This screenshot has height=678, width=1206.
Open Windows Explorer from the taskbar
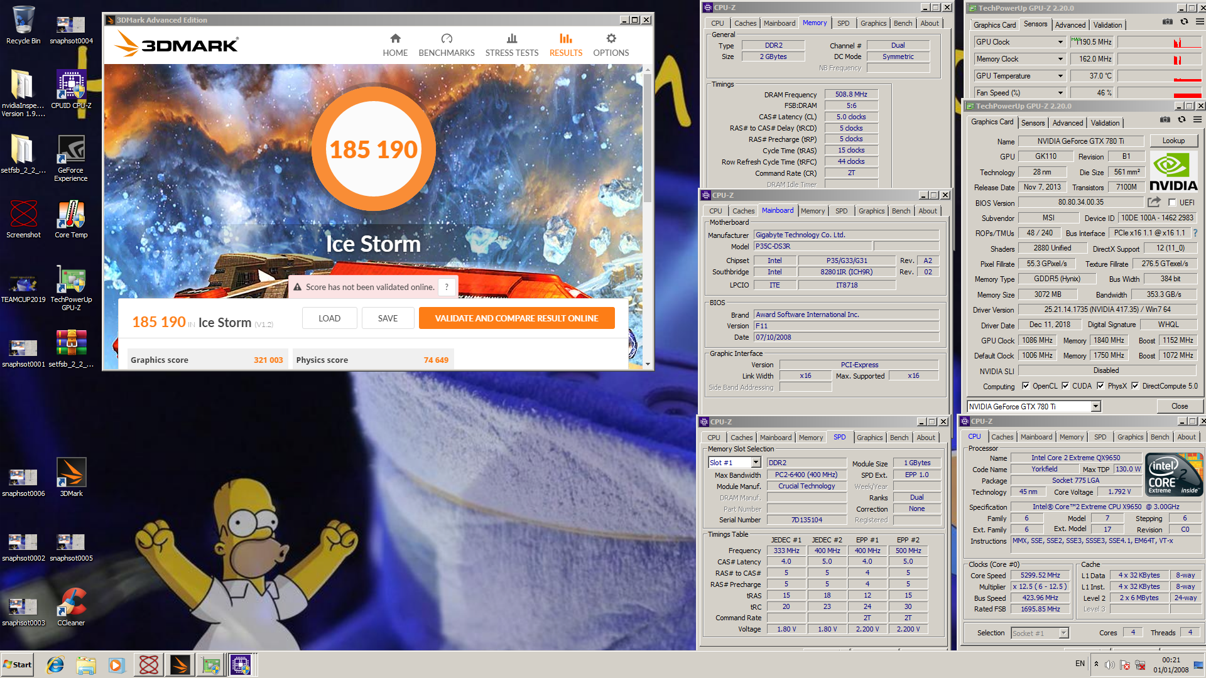(x=85, y=665)
